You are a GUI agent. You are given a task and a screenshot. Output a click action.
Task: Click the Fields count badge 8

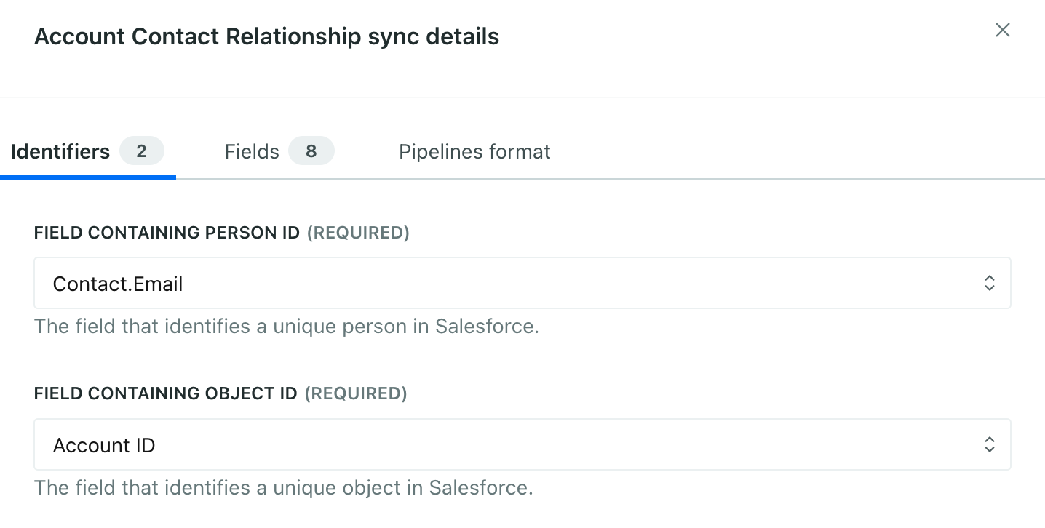[311, 151]
